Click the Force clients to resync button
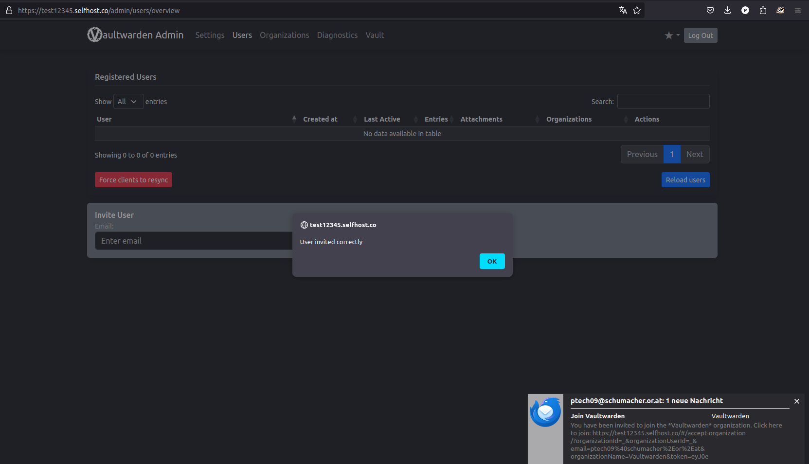809x464 pixels. (133, 180)
